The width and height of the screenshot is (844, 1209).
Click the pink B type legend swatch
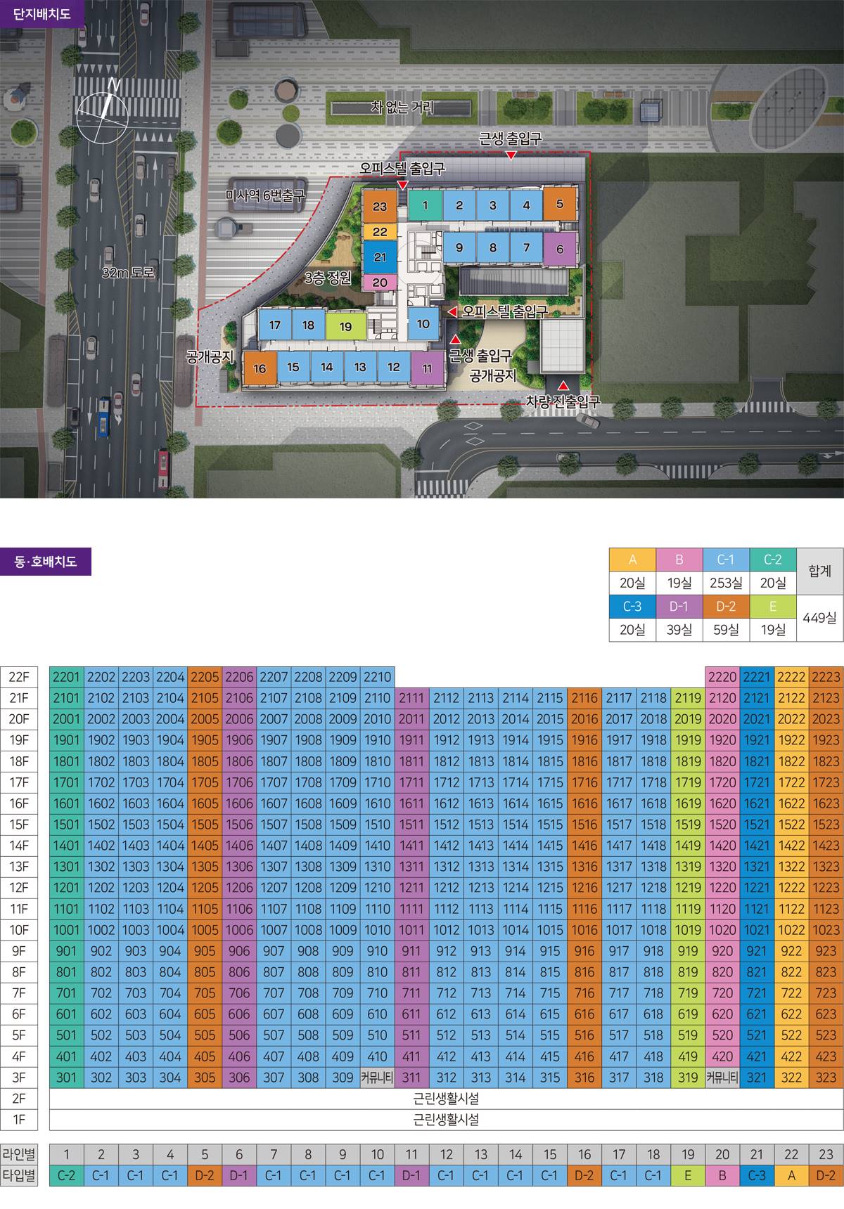point(679,560)
